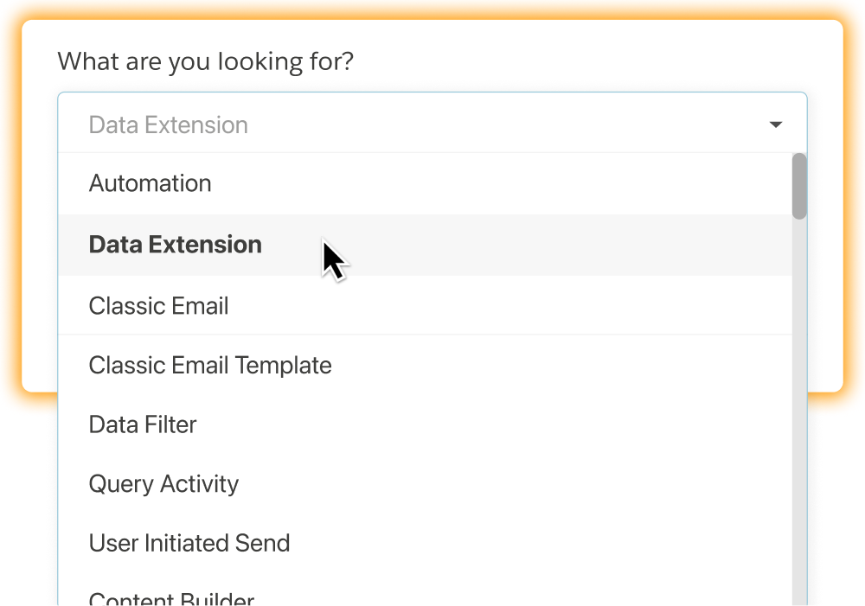This screenshot has height=606, width=865.
Task: Pick Classic Email Template from dropdown
Action: pyautogui.click(x=210, y=365)
